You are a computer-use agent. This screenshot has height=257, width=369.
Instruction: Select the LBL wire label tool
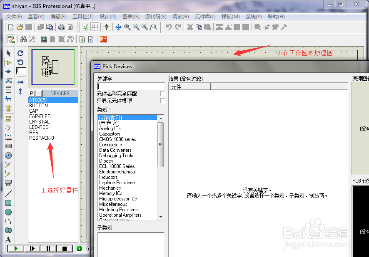(x=8, y=80)
